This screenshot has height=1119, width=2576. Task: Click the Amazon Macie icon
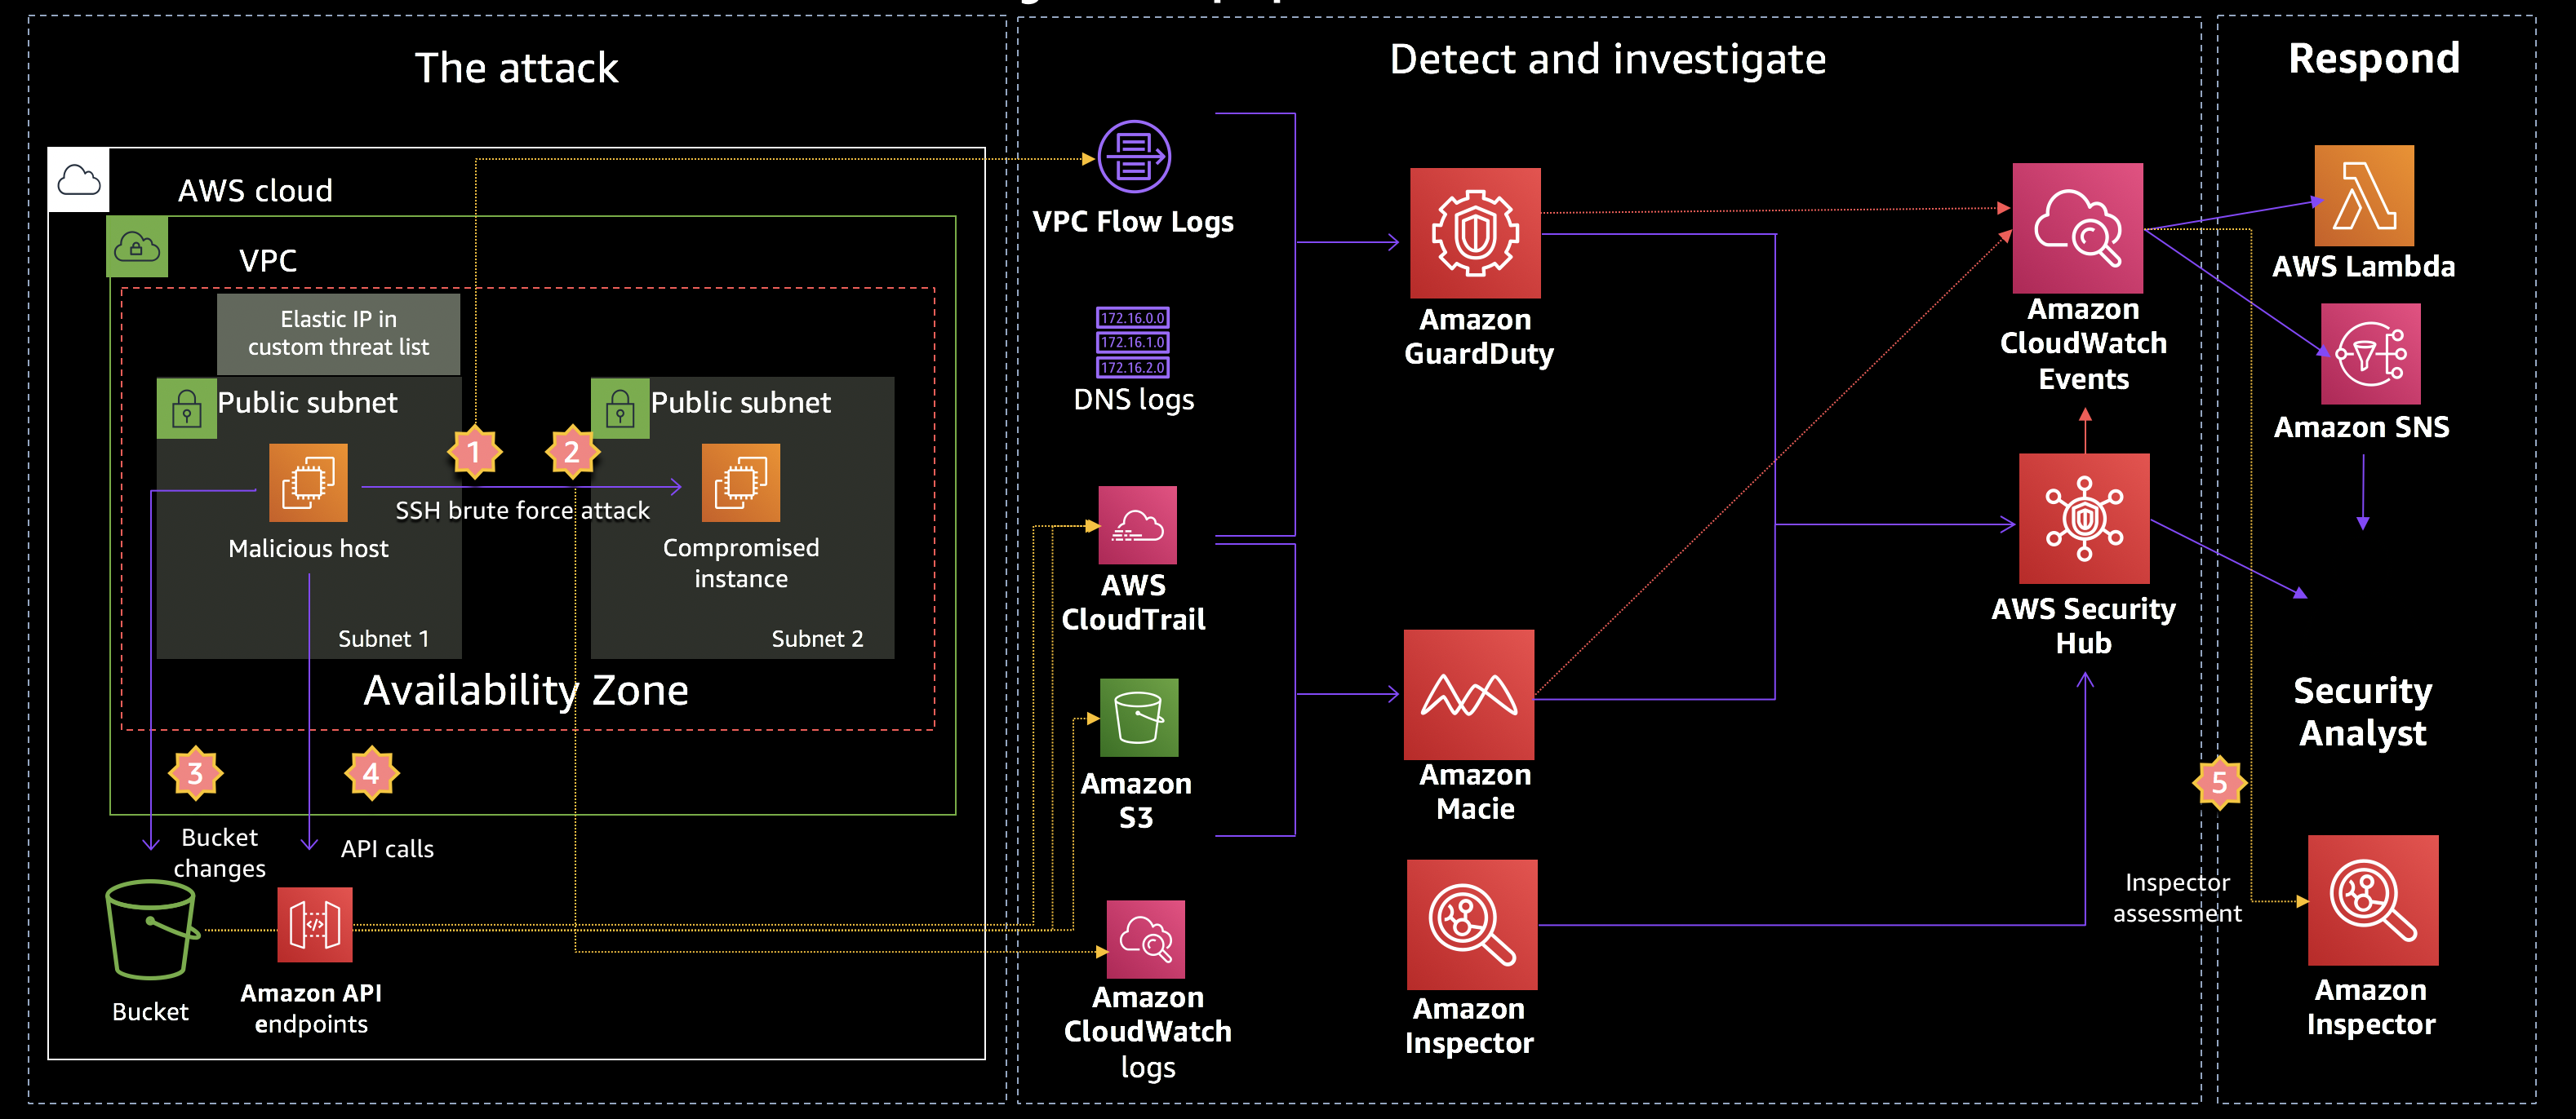(1469, 694)
